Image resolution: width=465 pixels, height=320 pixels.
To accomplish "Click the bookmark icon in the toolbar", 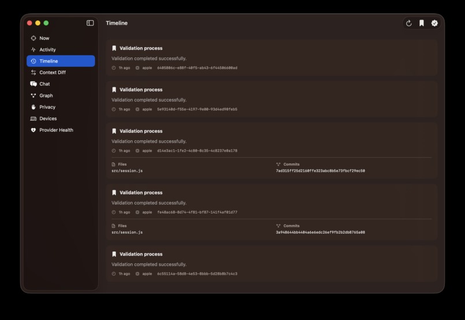I will point(422,23).
